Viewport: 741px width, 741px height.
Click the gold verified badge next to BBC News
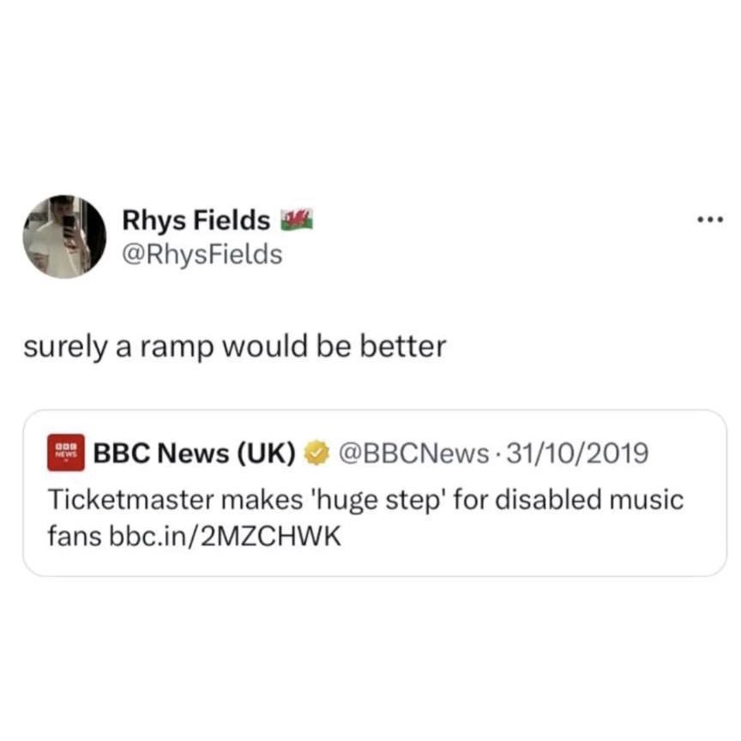[x=316, y=453]
